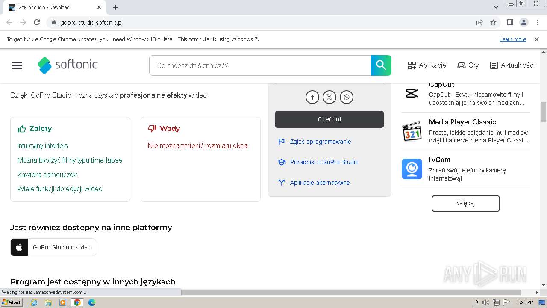
Task: Click the Więcej button
Action: [466, 203]
